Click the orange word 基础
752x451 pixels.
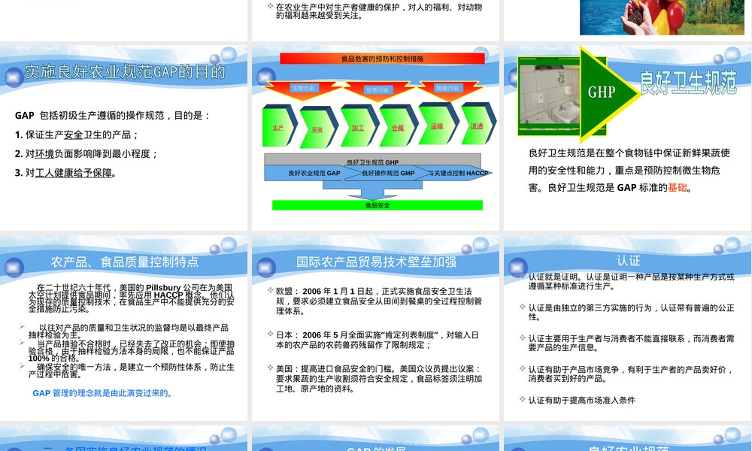(678, 188)
